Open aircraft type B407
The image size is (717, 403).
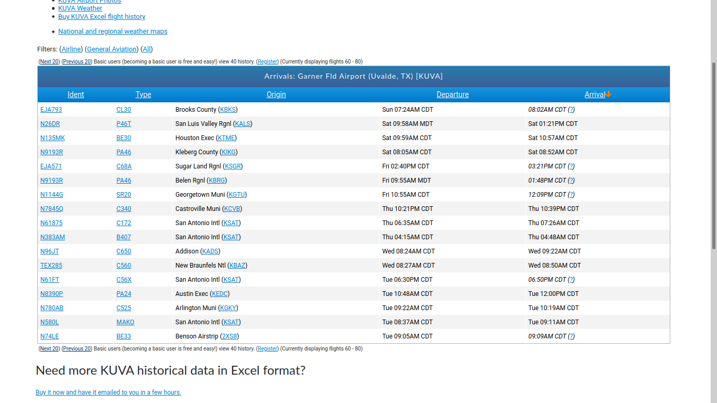pos(124,237)
